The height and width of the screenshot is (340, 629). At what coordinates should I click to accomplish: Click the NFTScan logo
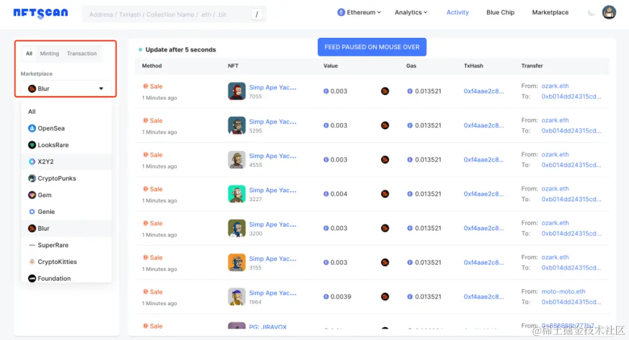(x=41, y=13)
